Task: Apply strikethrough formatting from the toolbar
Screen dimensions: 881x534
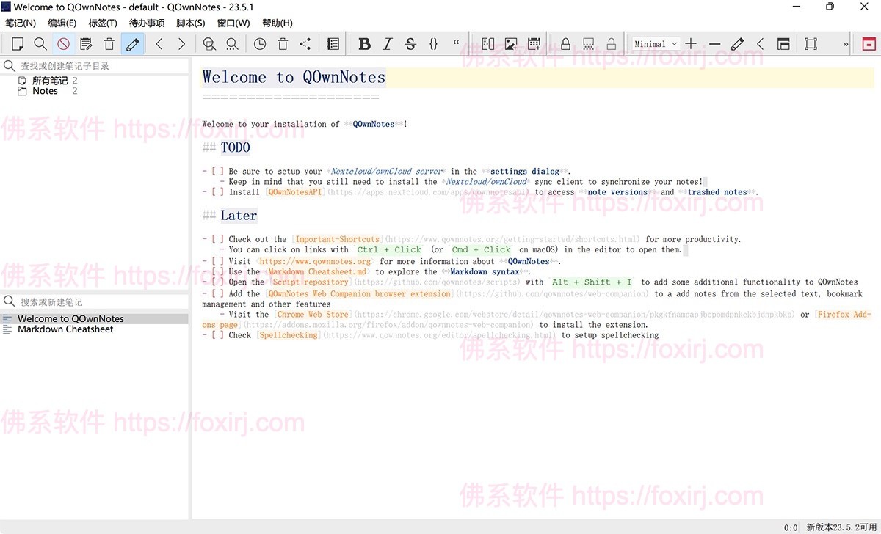Action: pos(410,43)
